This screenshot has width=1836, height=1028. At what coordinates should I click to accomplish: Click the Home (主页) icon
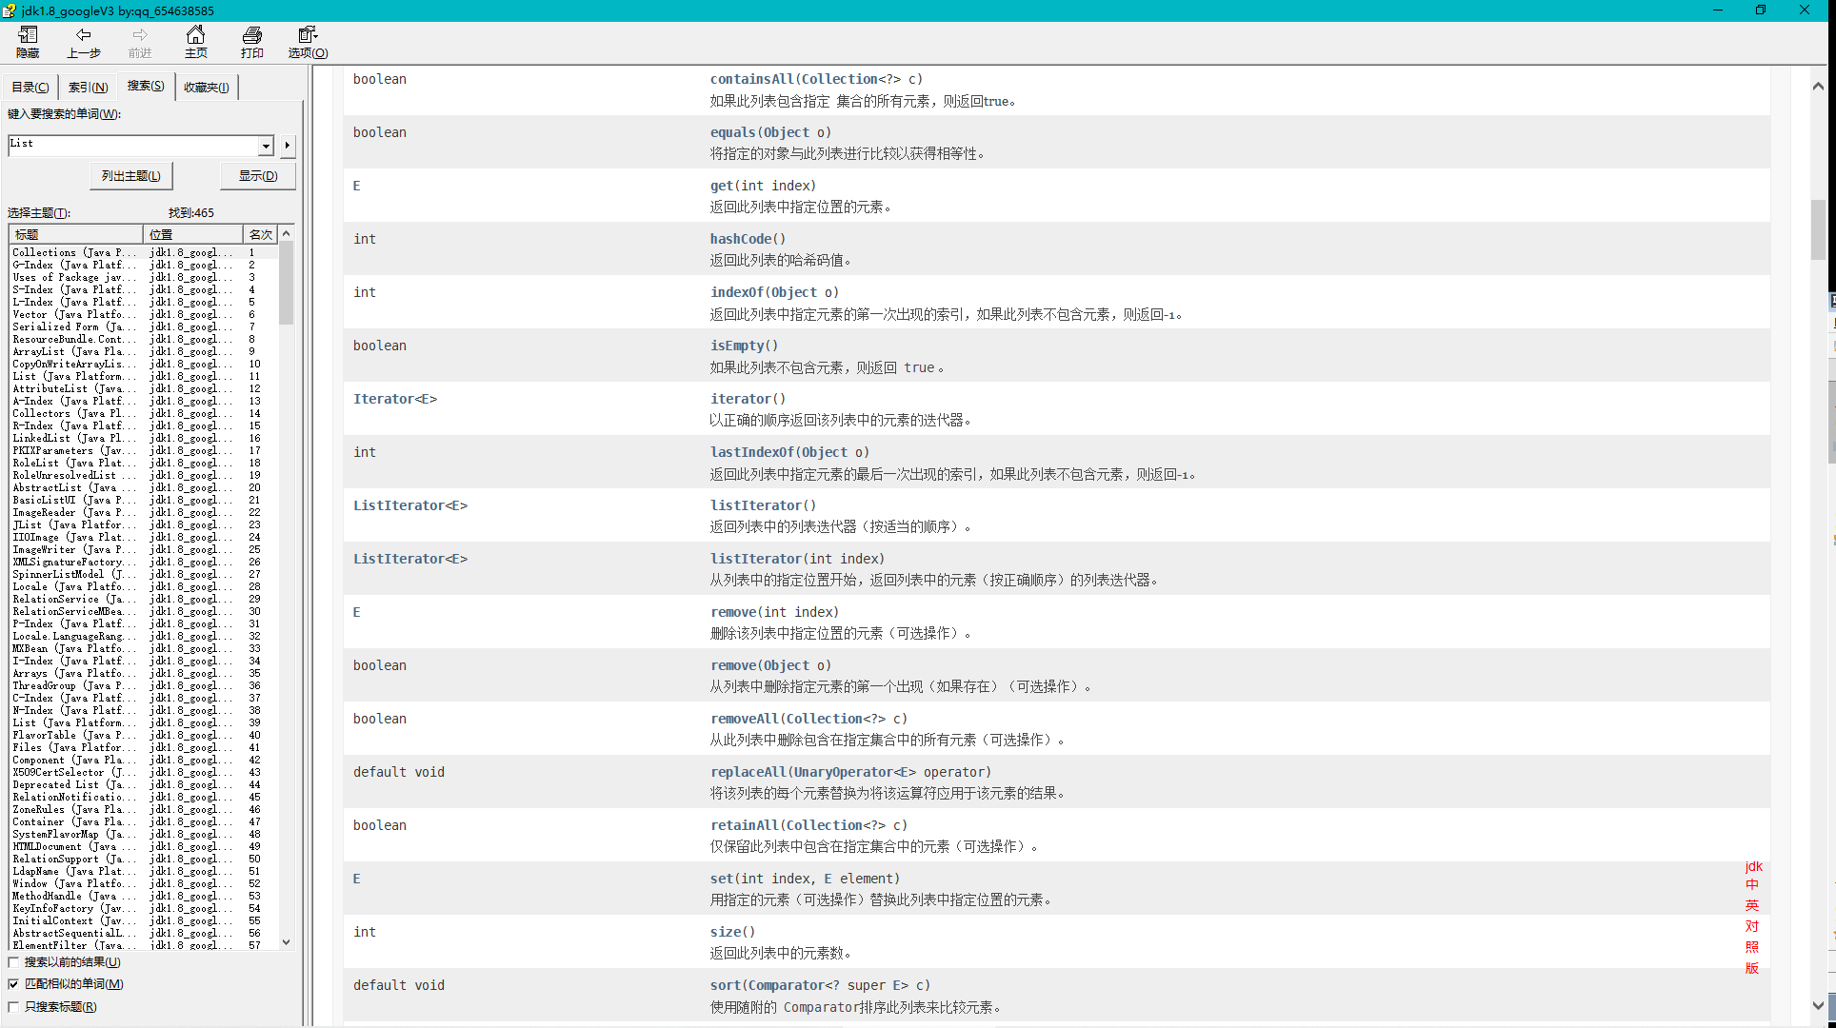[x=195, y=36]
